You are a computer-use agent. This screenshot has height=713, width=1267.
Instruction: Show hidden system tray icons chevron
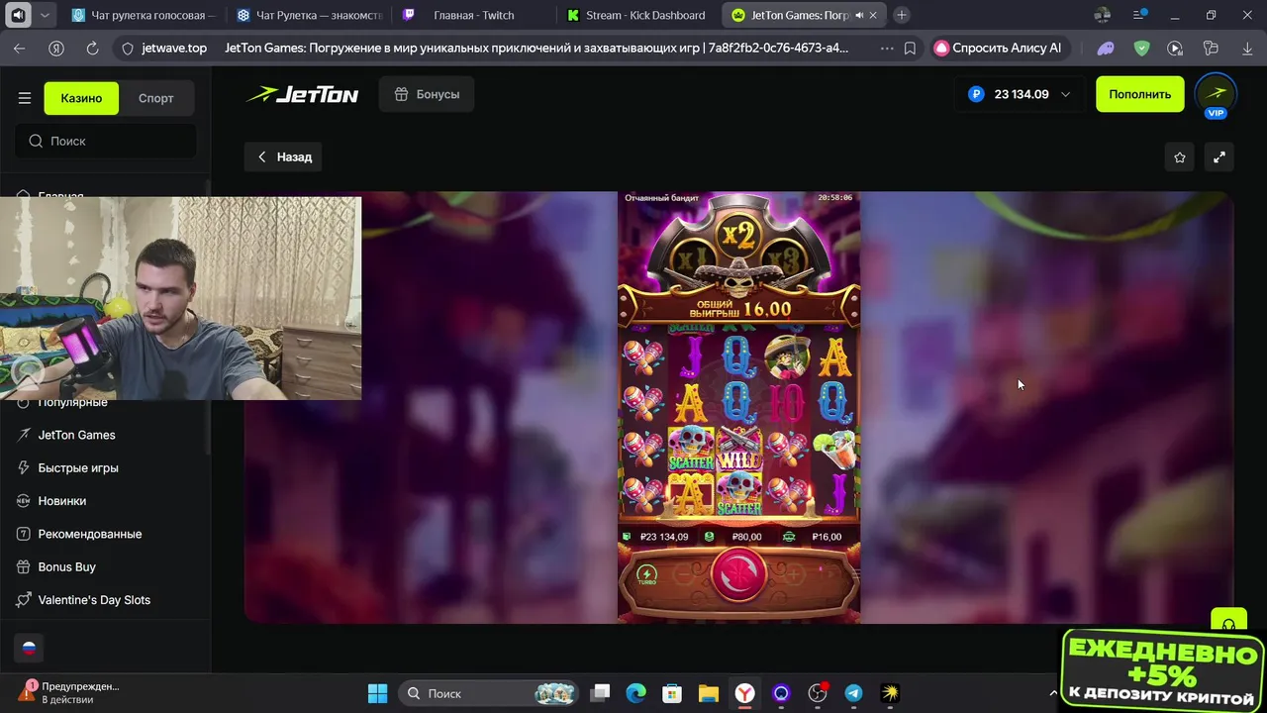click(x=1053, y=693)
